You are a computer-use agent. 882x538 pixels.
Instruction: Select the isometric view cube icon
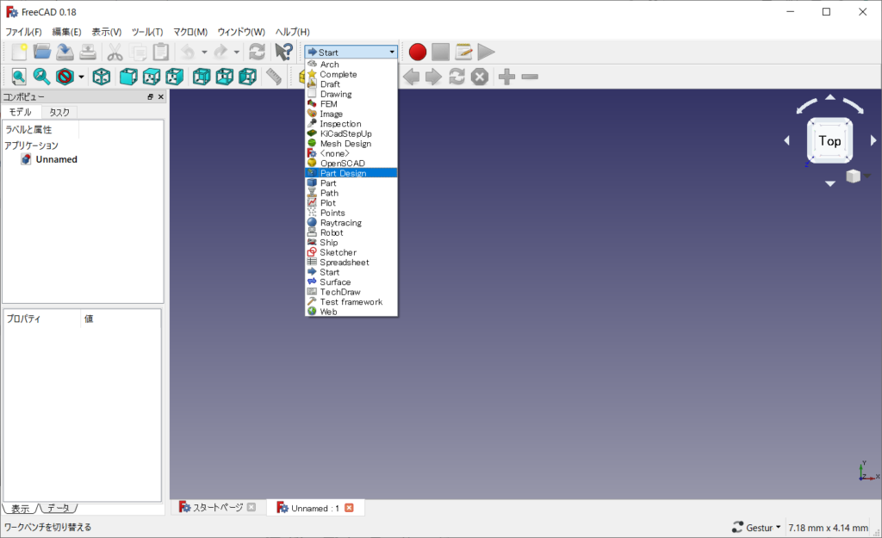tap(101, 77)
